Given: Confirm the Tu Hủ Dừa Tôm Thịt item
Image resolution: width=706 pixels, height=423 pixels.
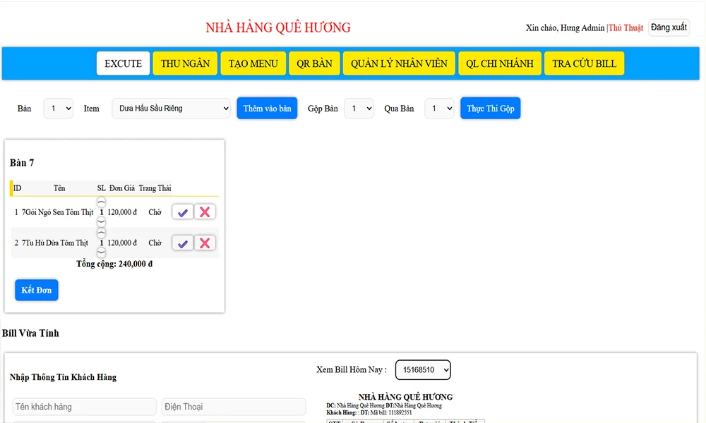Looking at the screenshot, I should 182,243.
